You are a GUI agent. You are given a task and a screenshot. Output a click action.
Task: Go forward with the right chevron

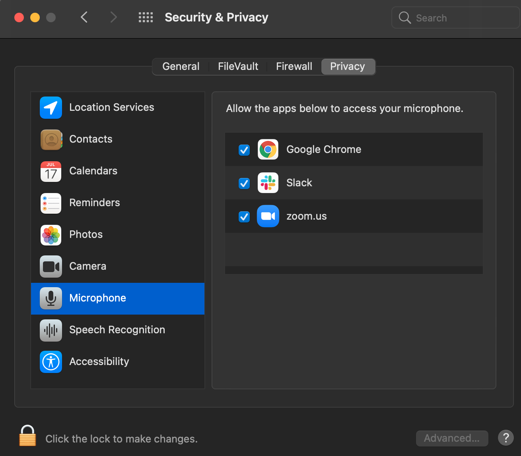click(x=114, y=17)
